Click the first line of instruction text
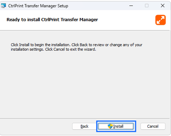The image size is (171, 136). [x=76, y=45]
